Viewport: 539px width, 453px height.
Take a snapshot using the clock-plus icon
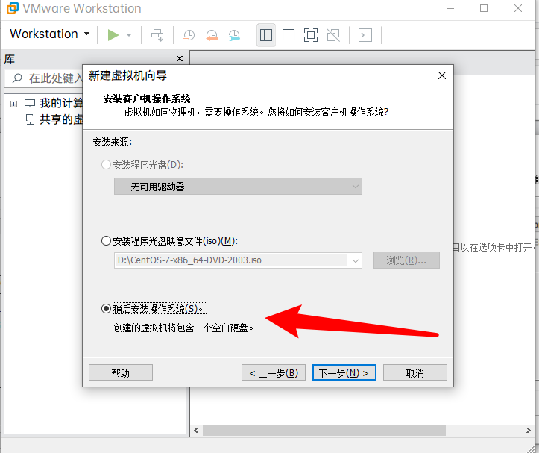[189, 35]
